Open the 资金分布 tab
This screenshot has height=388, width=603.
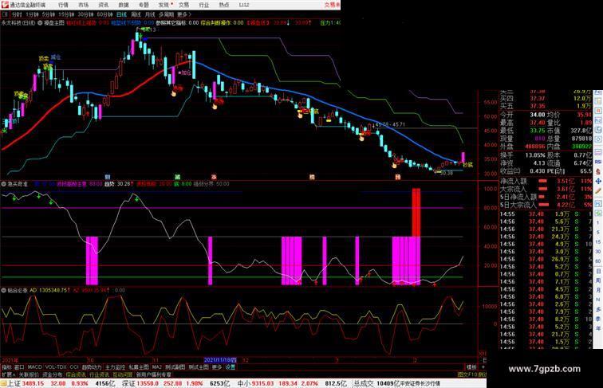tap(53, 374)
